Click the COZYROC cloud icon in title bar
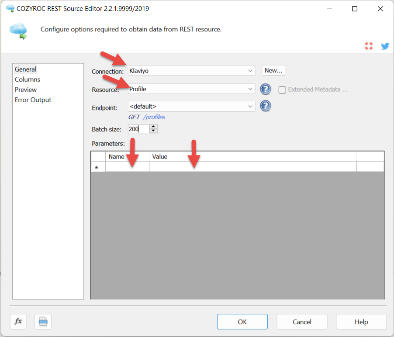This screenshot has height=337, width=394. point(10,8)
